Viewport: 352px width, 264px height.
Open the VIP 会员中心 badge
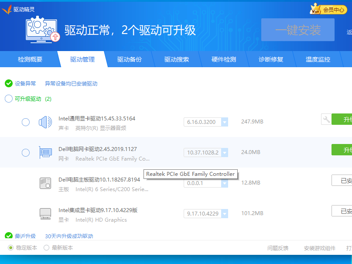coord(328,9)
